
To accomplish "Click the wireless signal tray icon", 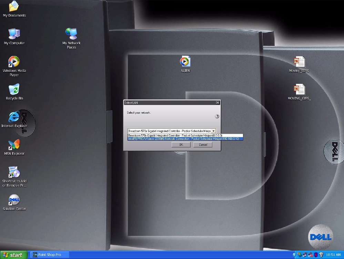I will tap(321, 255).
